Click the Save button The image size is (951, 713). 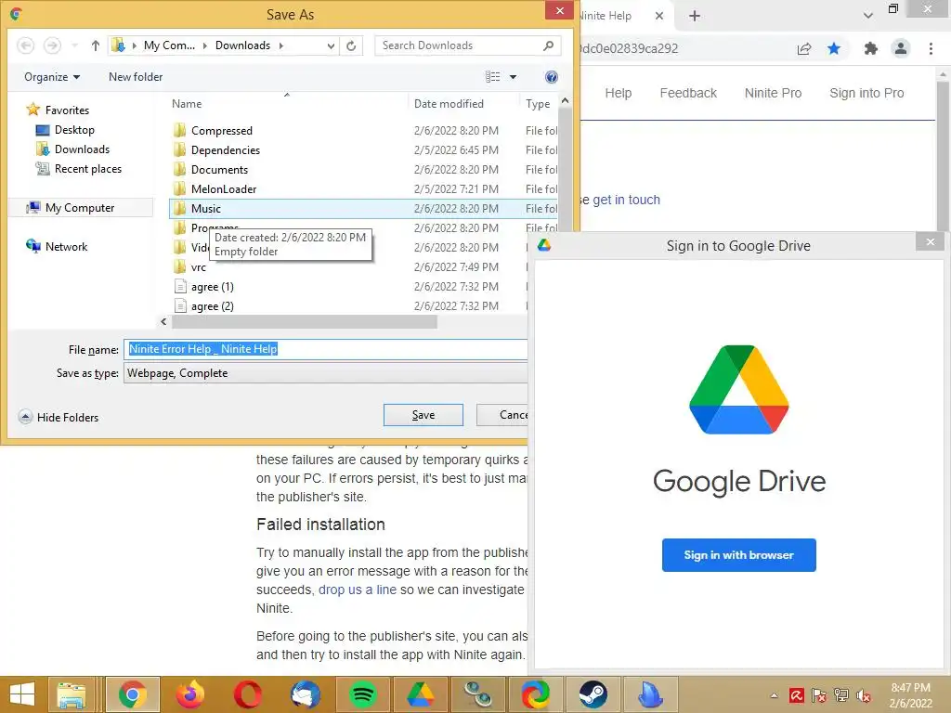point(423,415)
